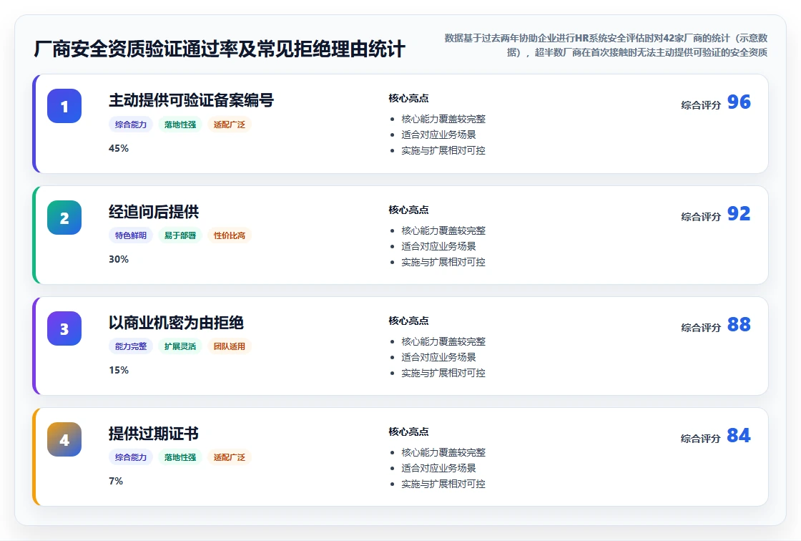
Task: Open the 以商业机密为由拒绝 card title
Action: (x=176, y=323)
